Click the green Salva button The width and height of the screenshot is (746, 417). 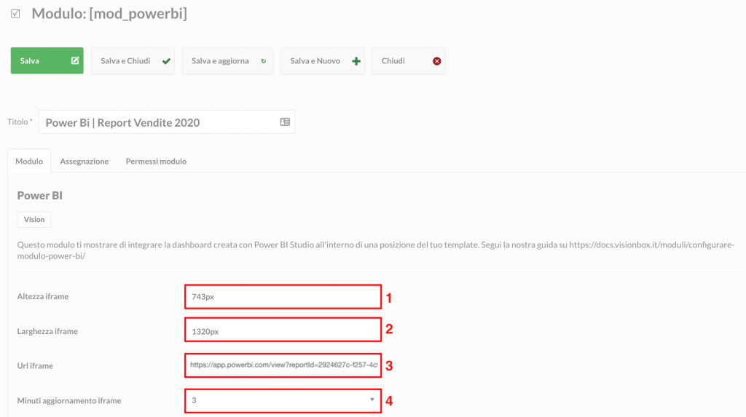[x=47, y=60]
